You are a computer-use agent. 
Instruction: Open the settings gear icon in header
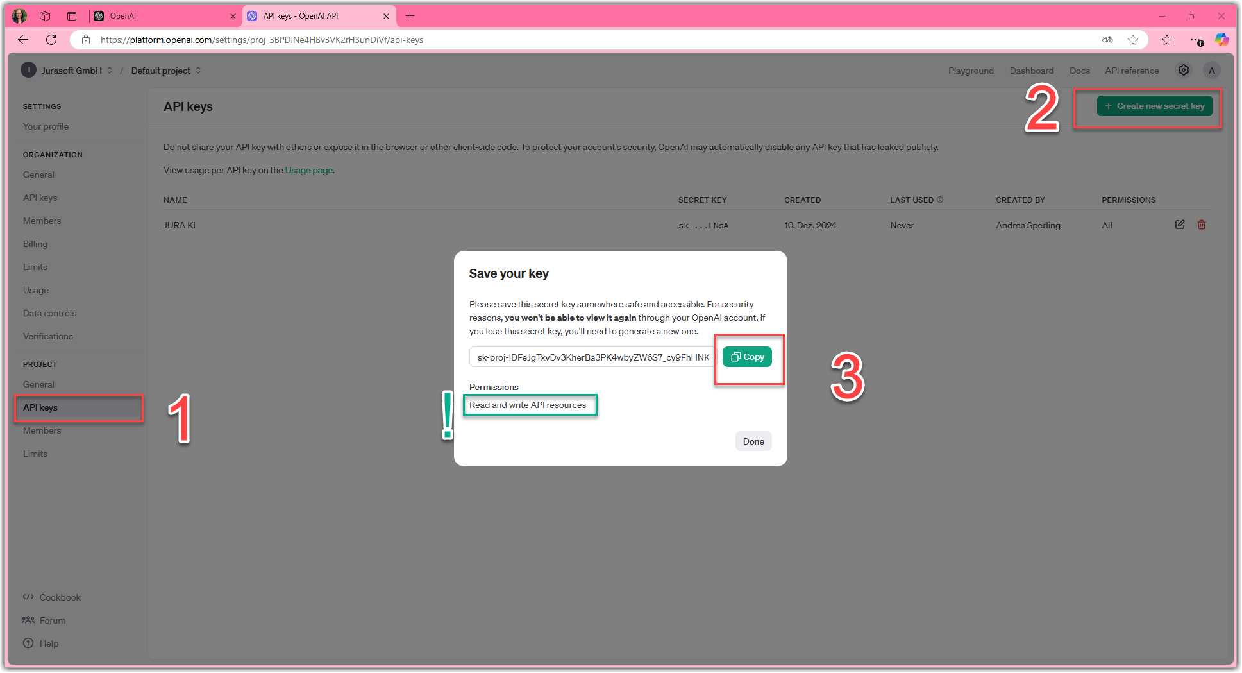pos(1183,71)
